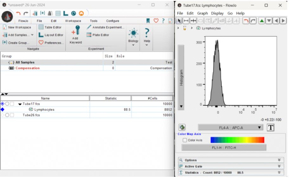
Task: Click solid blue diamond on Lymphocytes row
Action: coord(3,109)
